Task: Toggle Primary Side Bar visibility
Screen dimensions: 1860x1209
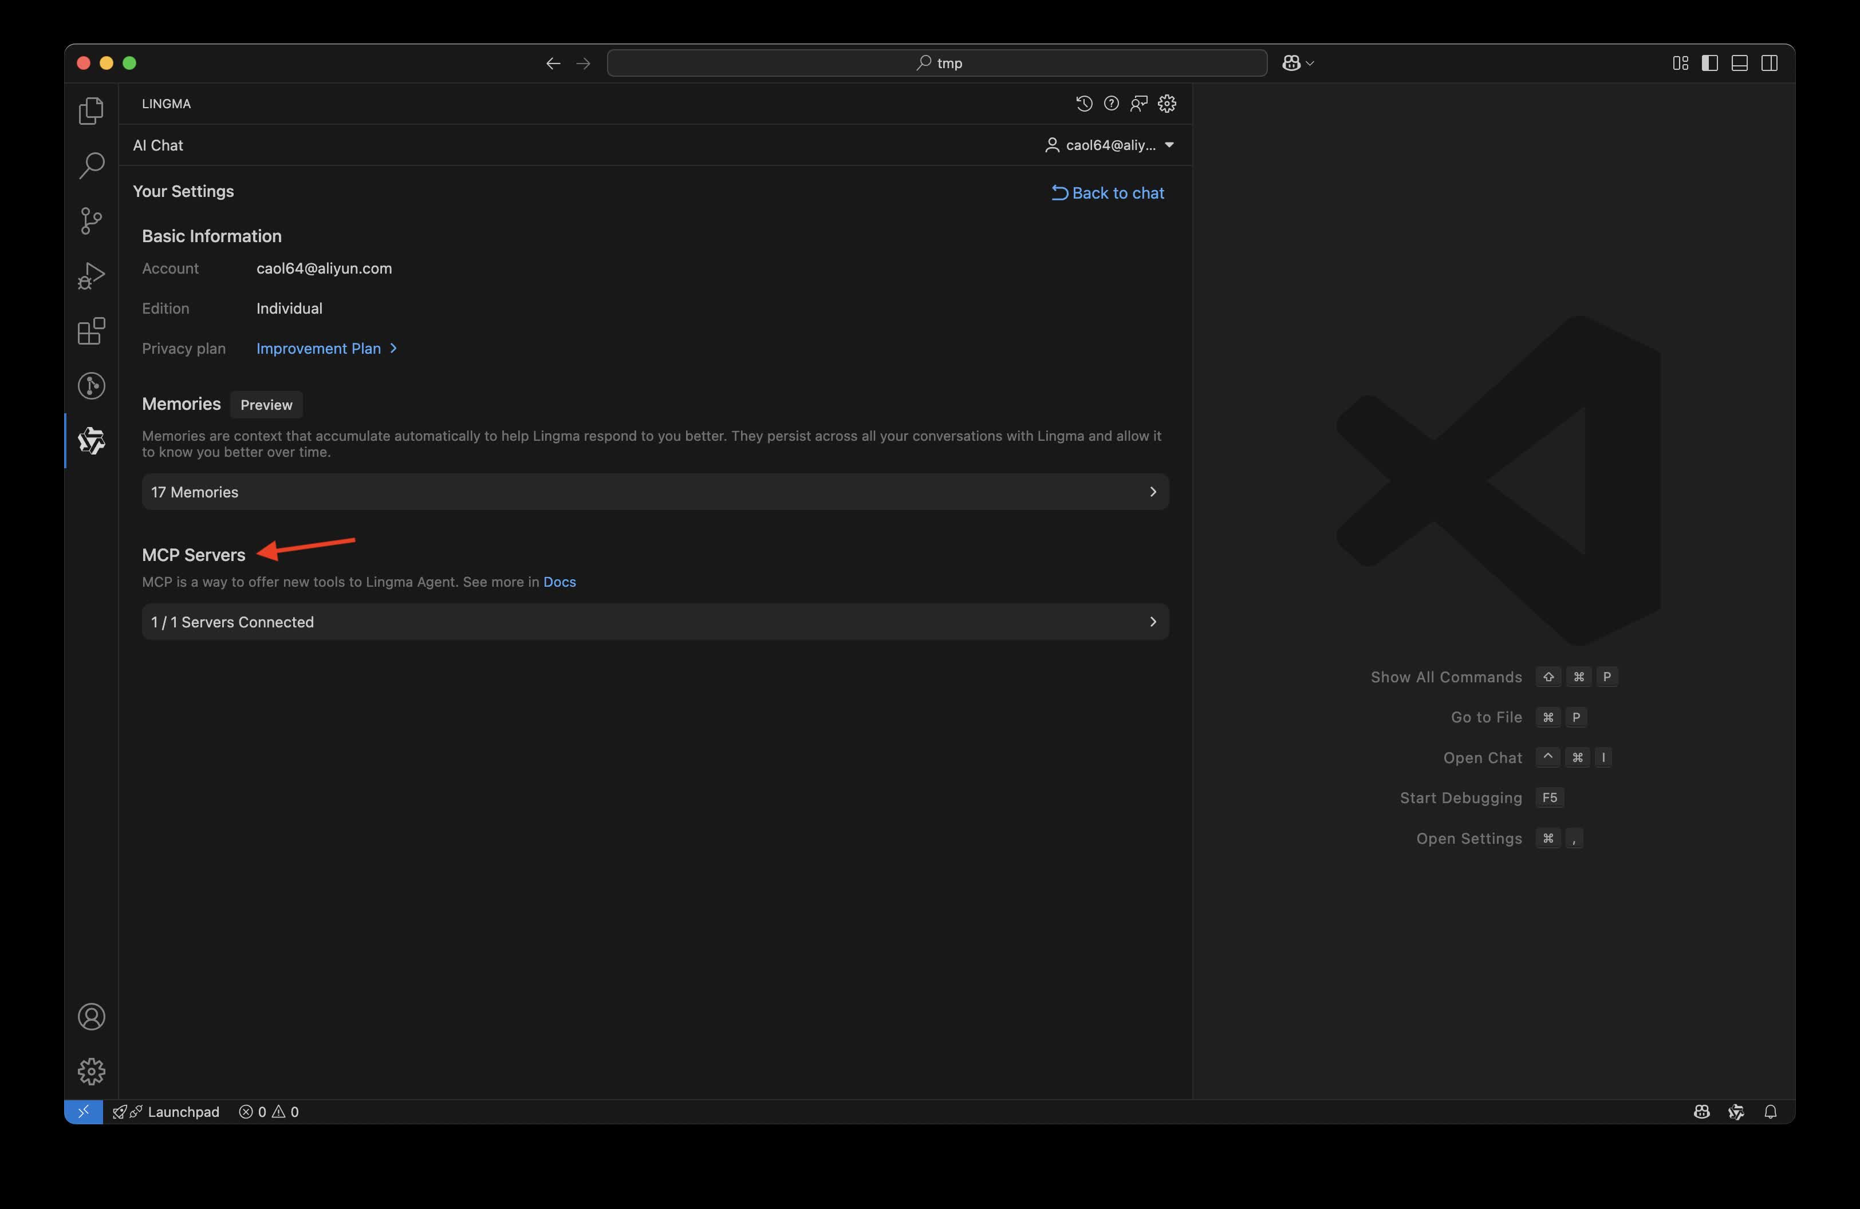Action: point(1710,64)
